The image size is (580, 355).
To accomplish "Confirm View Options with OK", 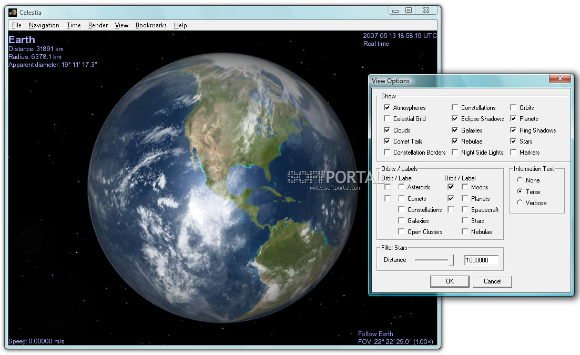I will tap(450, 281).
